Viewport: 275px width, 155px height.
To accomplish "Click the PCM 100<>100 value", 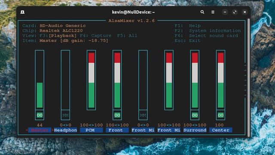I will point(92,125).
